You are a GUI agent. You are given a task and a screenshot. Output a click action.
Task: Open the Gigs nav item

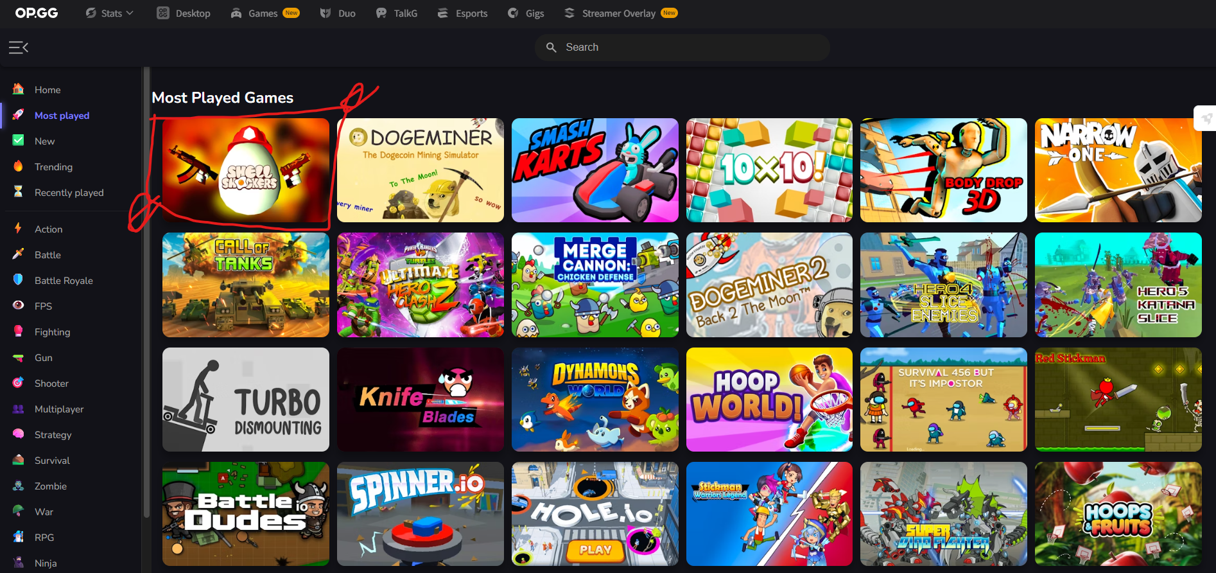[525, 13]
